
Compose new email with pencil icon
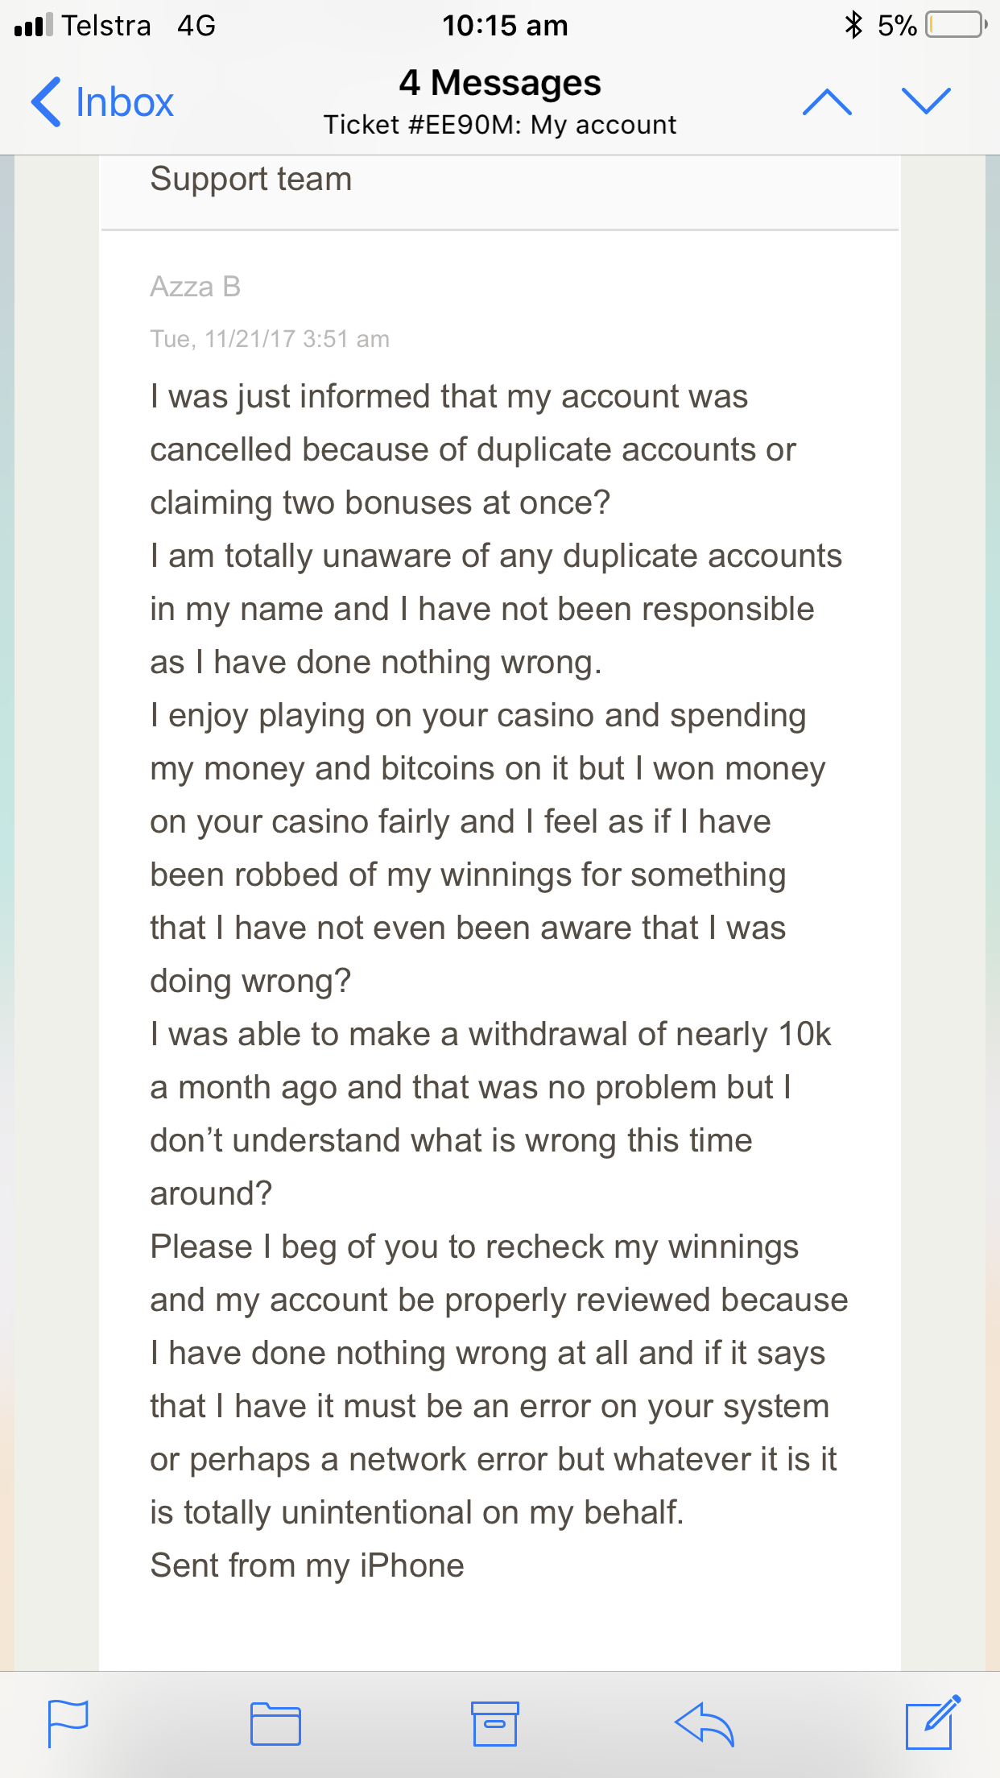click(x=933, y=1722)
